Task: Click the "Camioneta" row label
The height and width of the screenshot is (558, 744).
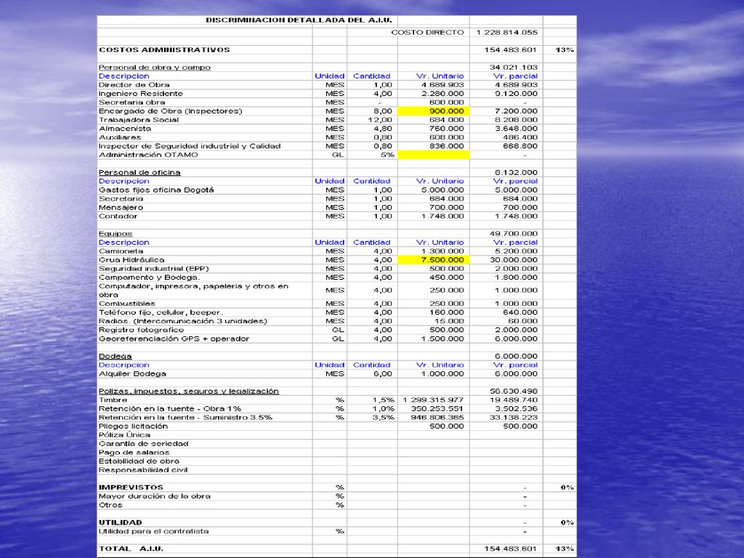Action: tap(121, 251)
